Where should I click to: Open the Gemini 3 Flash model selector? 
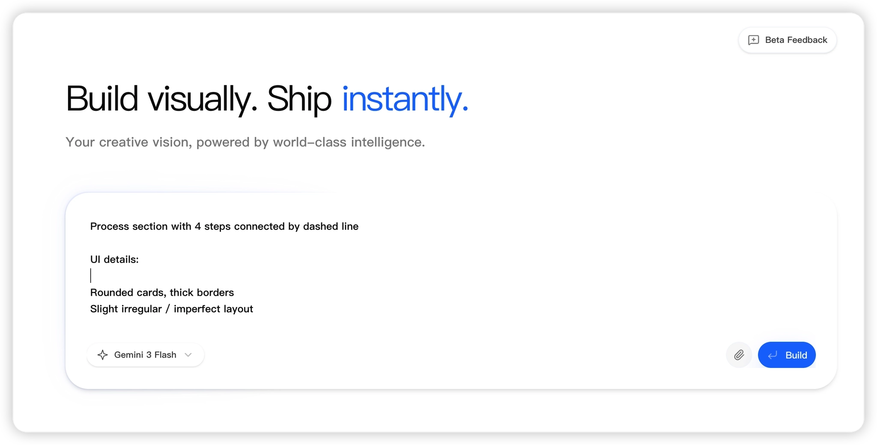[145, 355]
